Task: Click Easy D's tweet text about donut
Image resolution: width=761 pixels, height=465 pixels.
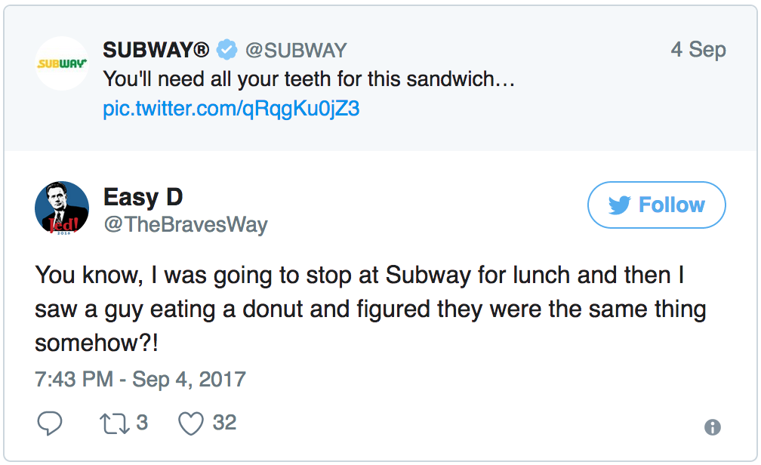Action: point(370,309)
